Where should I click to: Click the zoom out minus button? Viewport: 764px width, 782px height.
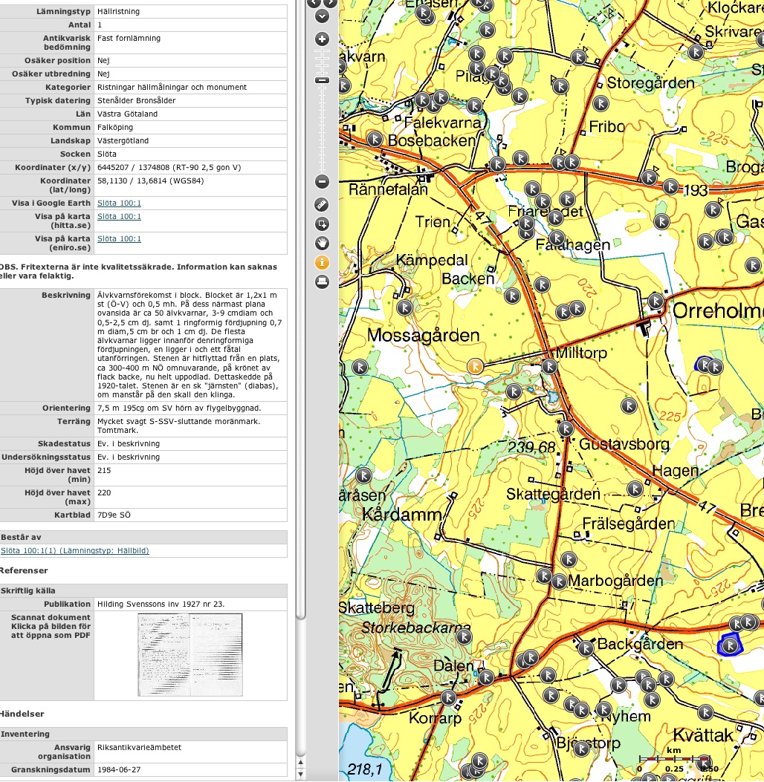[322, 181]
